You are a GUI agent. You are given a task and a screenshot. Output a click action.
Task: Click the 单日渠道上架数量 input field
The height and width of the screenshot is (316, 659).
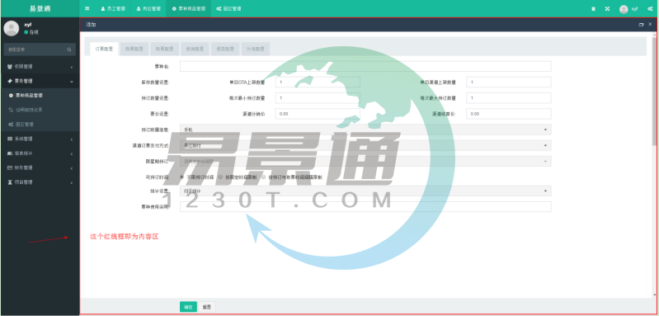coord(509,83)
